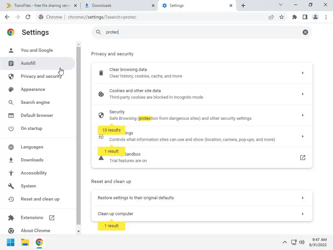This screenshot has height=250, width=333.
Task: Go back using the browser back arrow
Action: click(x=7, y=17)
